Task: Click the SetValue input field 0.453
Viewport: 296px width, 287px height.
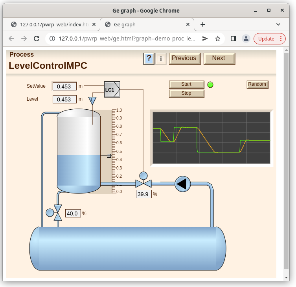Action: [x=64, y=86]
